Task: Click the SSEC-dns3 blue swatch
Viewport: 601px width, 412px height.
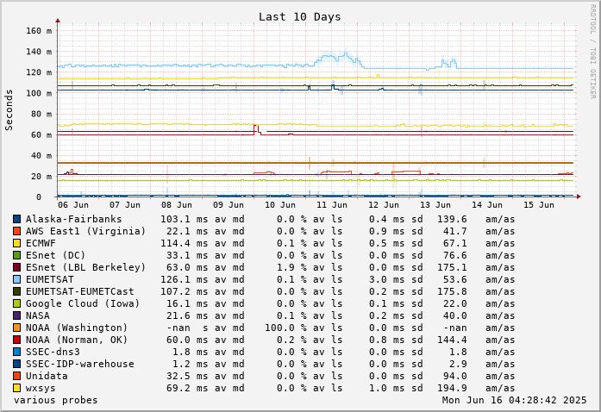Action: click(x=16, y=352)
